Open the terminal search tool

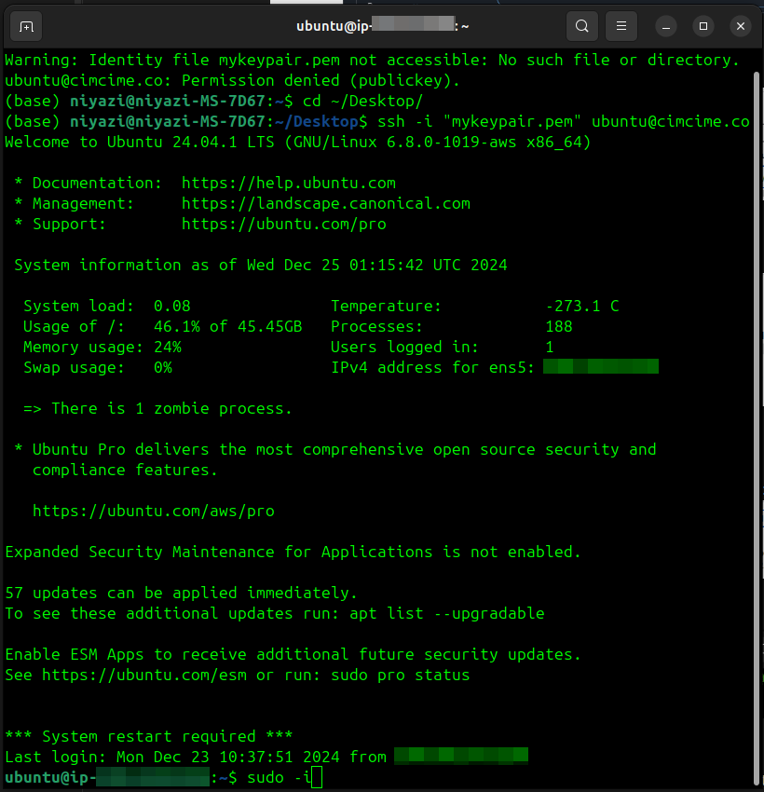pos(581,26)
